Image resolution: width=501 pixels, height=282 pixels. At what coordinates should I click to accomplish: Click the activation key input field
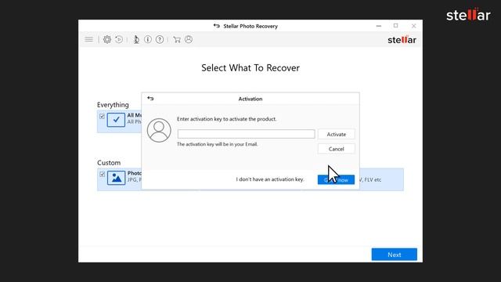coord(246,134)
